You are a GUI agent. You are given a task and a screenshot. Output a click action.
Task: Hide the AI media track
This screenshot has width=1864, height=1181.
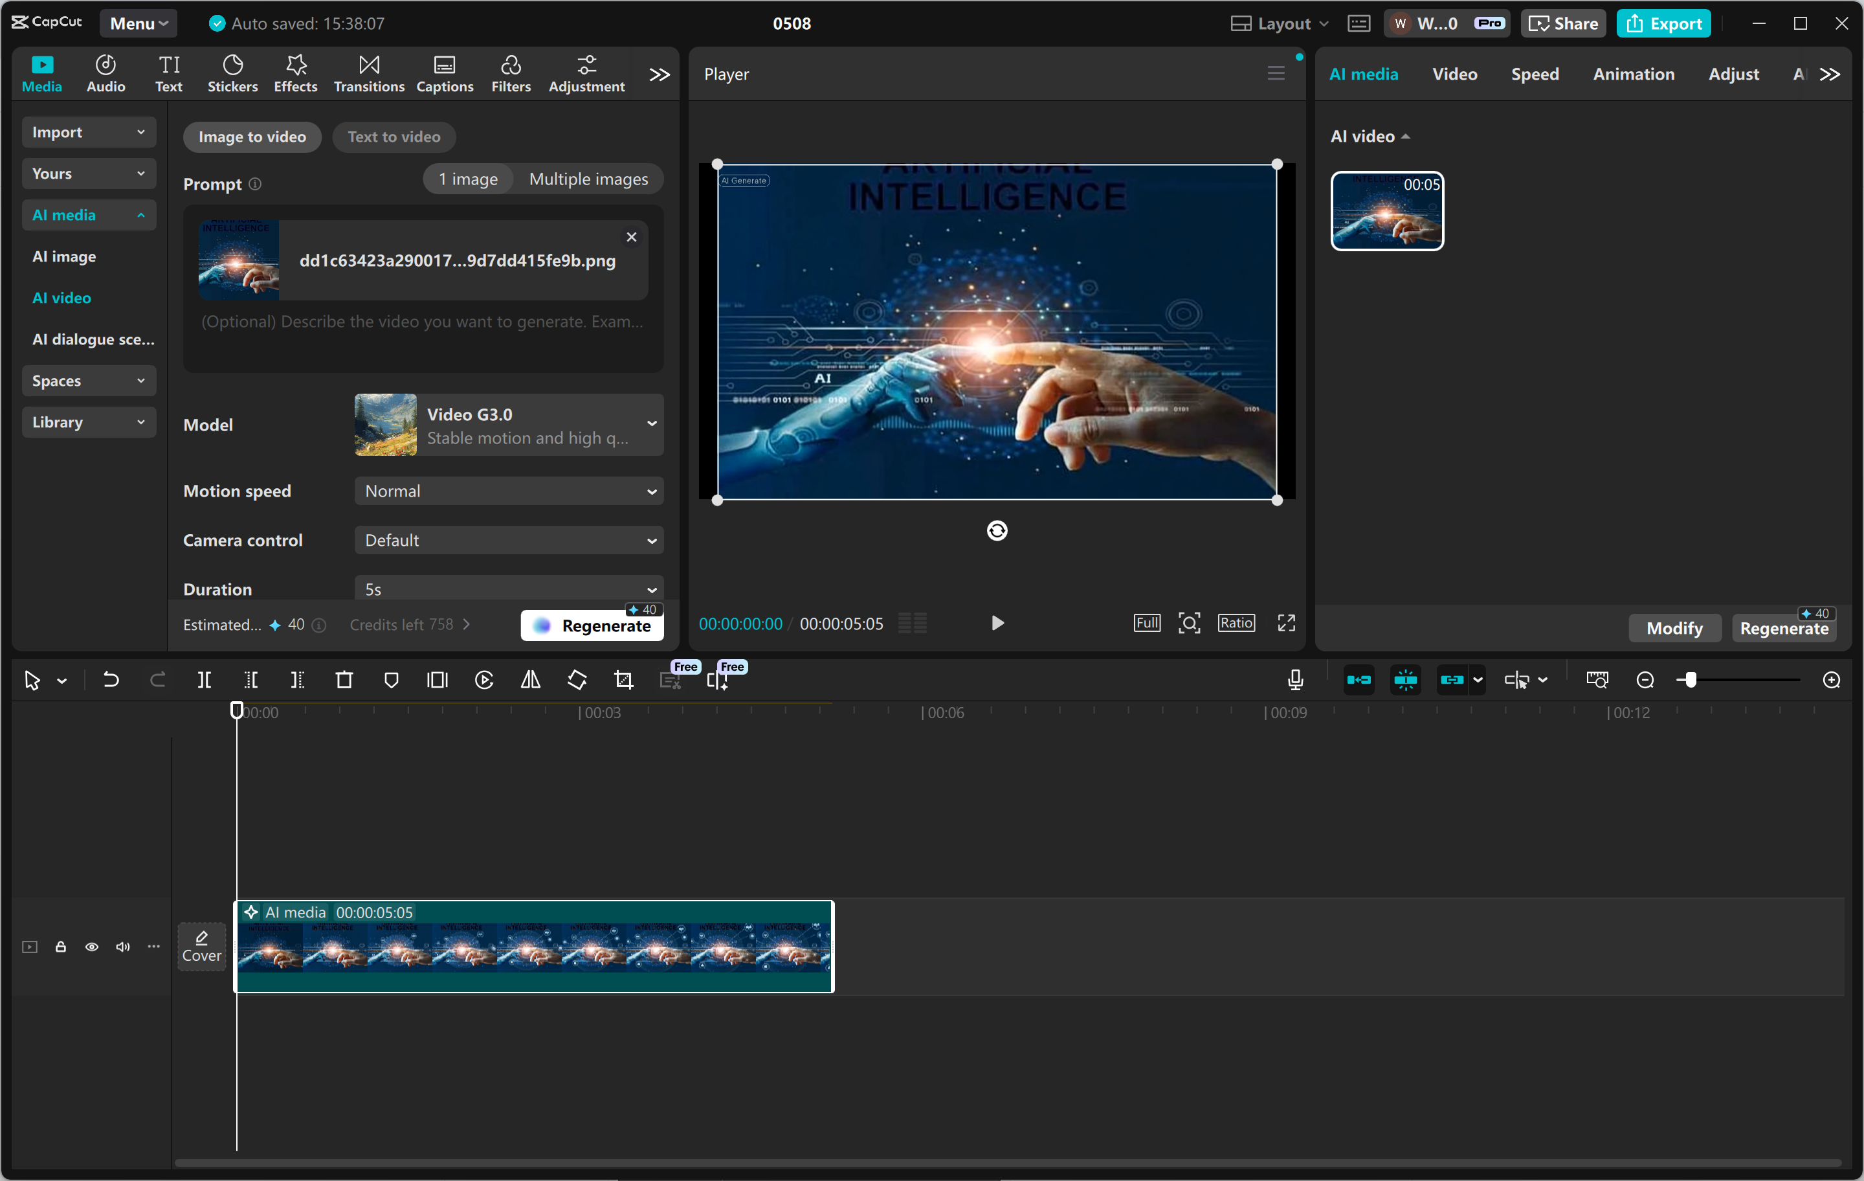pyautogui.click(x=91, y=947)
